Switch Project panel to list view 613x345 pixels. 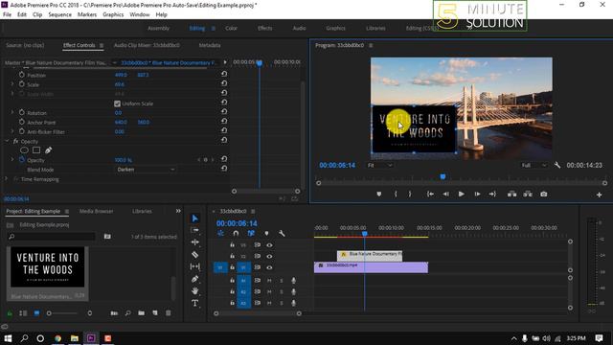coord(23,313)
